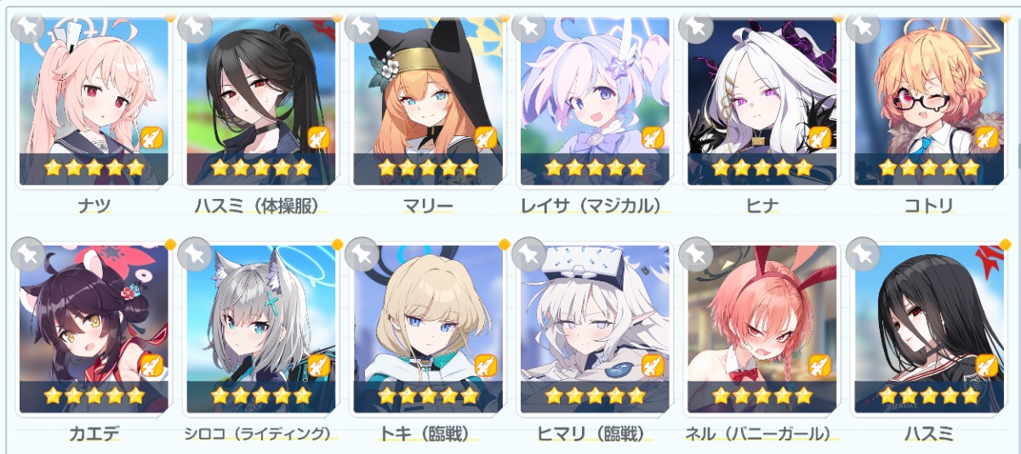Toggle favorite star on ヒナ card
Viewport: 1021px width, 454px height.
tap(695, 26)
